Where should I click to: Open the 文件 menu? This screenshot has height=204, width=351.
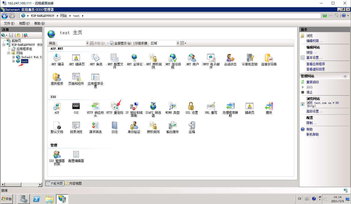[x=9, y=23]
